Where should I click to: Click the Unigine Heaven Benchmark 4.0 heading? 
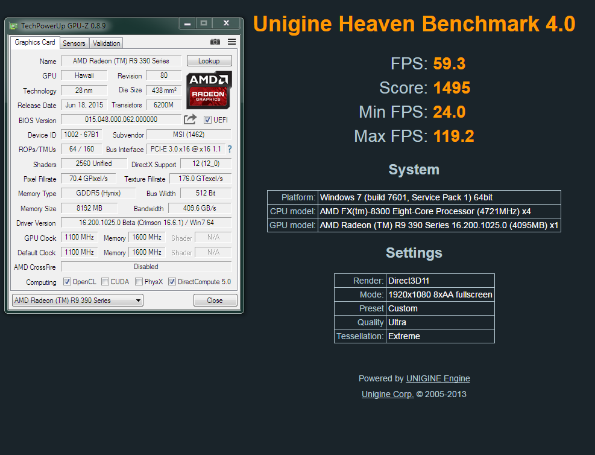pos(414,24)
